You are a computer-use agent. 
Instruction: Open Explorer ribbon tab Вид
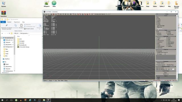click(x=23, y=22)
